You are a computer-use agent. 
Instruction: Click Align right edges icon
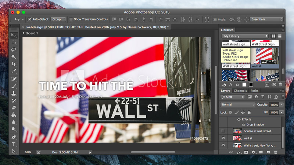pos(151,19)
